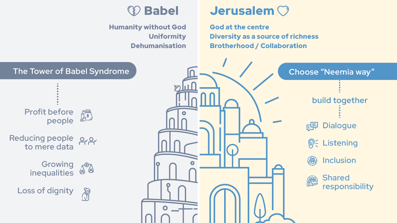The width and height of the screenshot is (397, 223).
Task: Click the Choose "Neemia way" blue banner
Action: (x=337, y=72)
